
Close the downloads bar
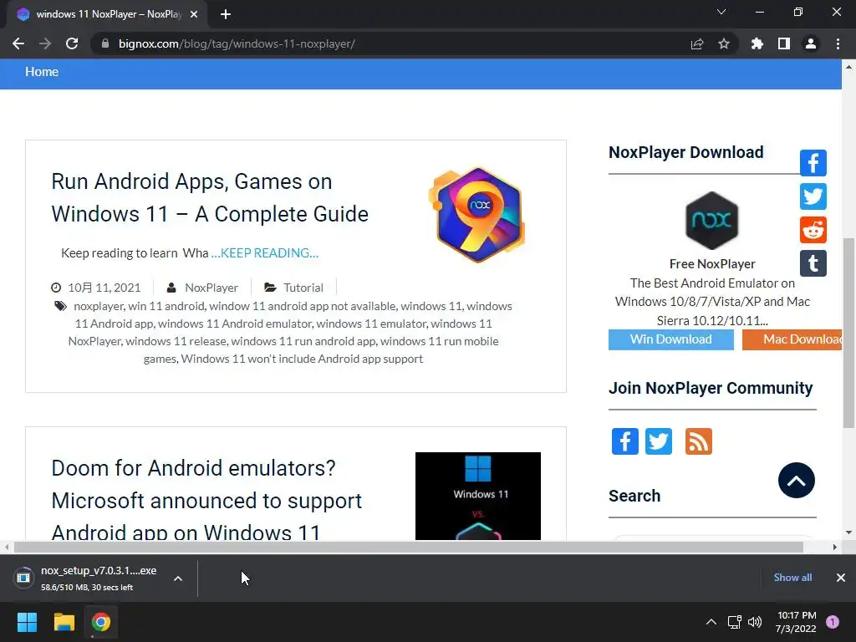point(841,578)
